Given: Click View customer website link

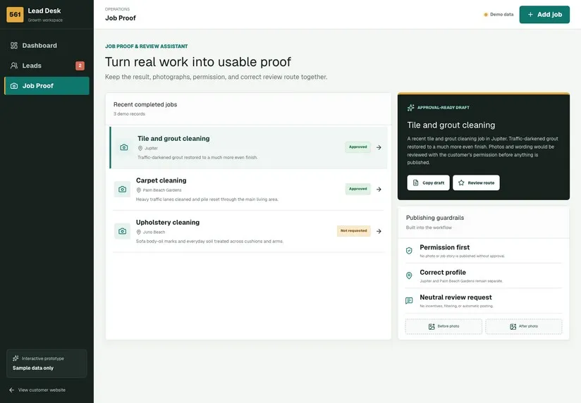Looking at the screenshot, I should coord(37,390).
